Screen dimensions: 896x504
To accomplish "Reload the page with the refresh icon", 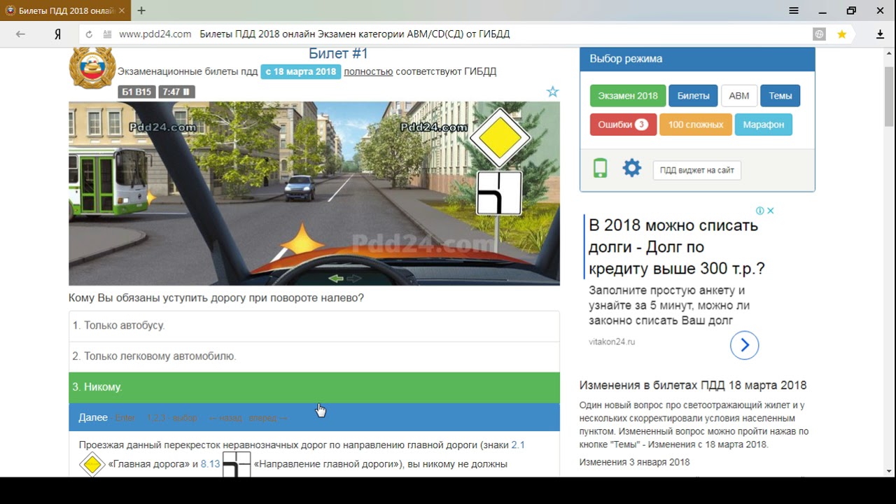I will coord(89,34).
